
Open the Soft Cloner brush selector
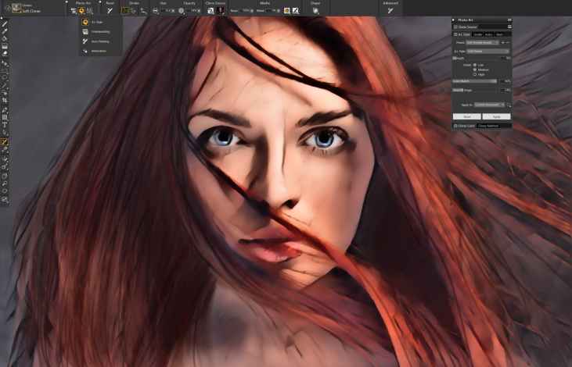coord(31,9)
